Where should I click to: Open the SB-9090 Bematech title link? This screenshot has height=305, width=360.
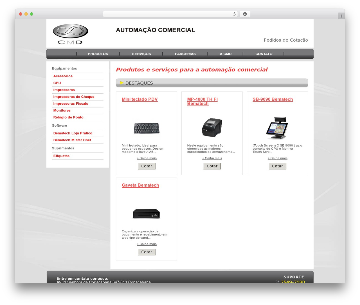[x=273, y=99]
